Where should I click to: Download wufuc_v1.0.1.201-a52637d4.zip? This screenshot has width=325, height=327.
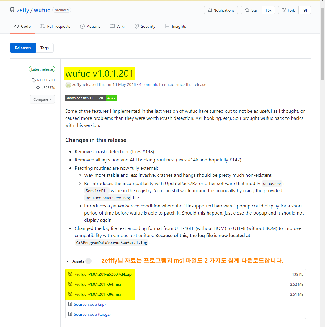pos(103,274)
